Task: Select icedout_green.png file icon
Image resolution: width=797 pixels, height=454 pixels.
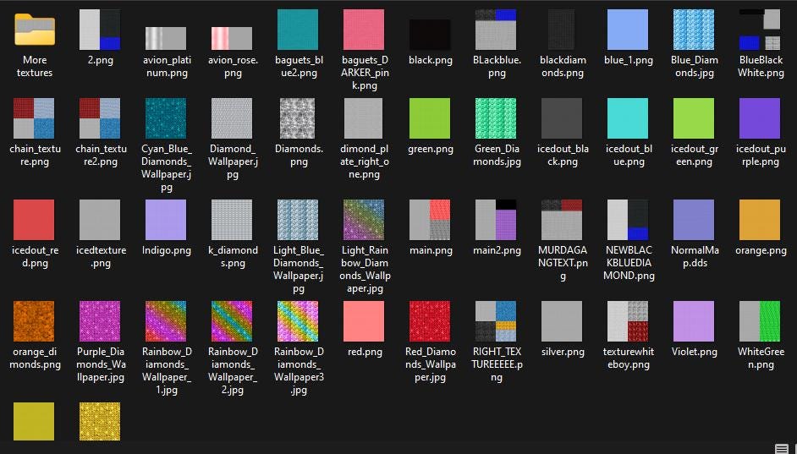Action: click(x=694, y=118)
